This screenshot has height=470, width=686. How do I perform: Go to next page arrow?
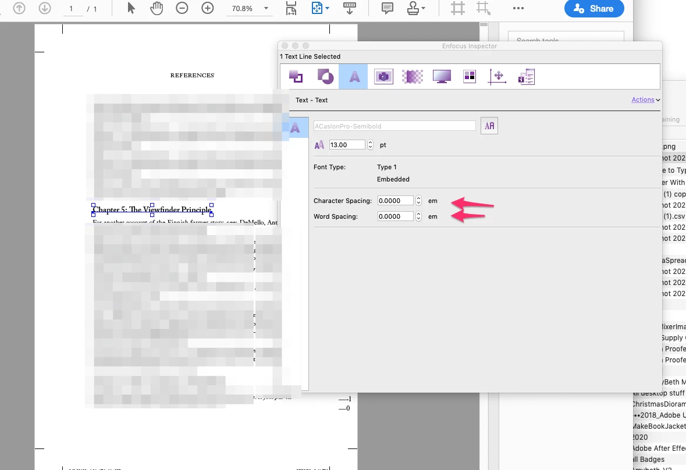[45, 8]
